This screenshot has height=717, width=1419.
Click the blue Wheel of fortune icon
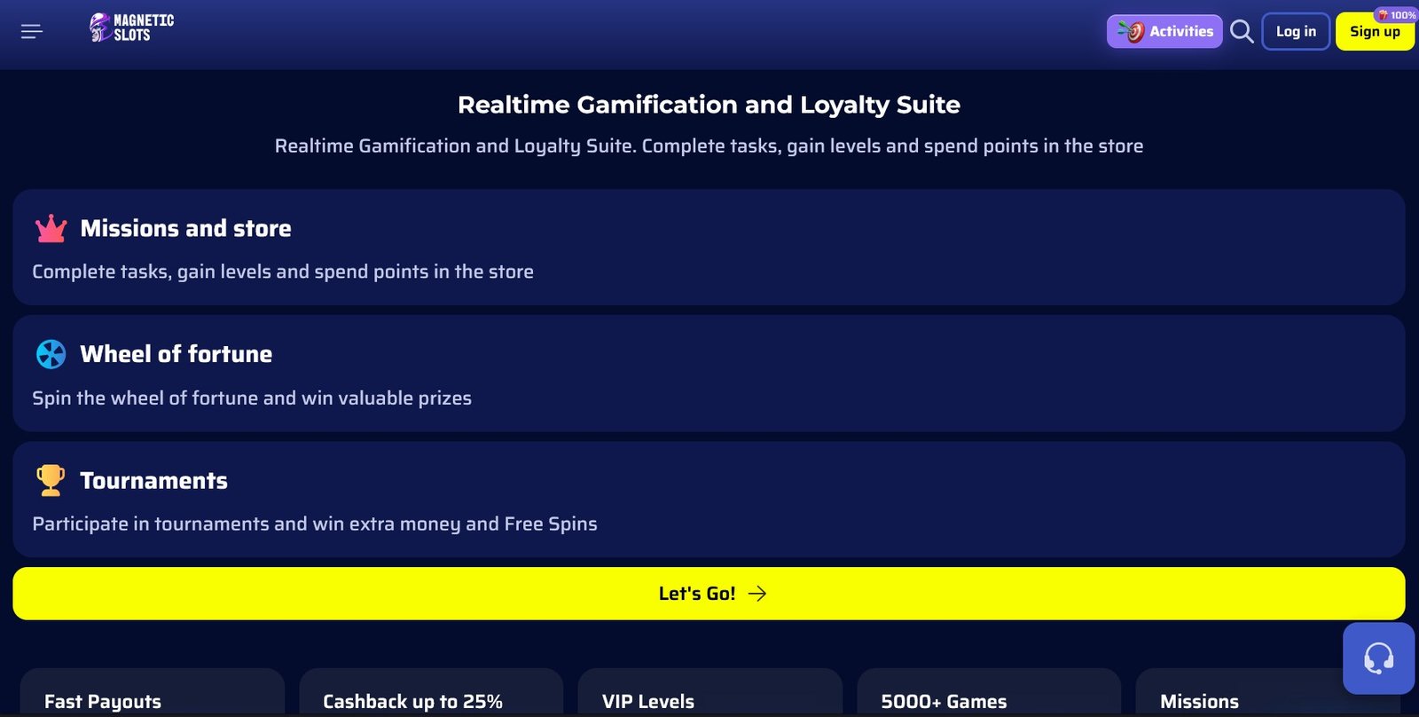coord(51,354)
